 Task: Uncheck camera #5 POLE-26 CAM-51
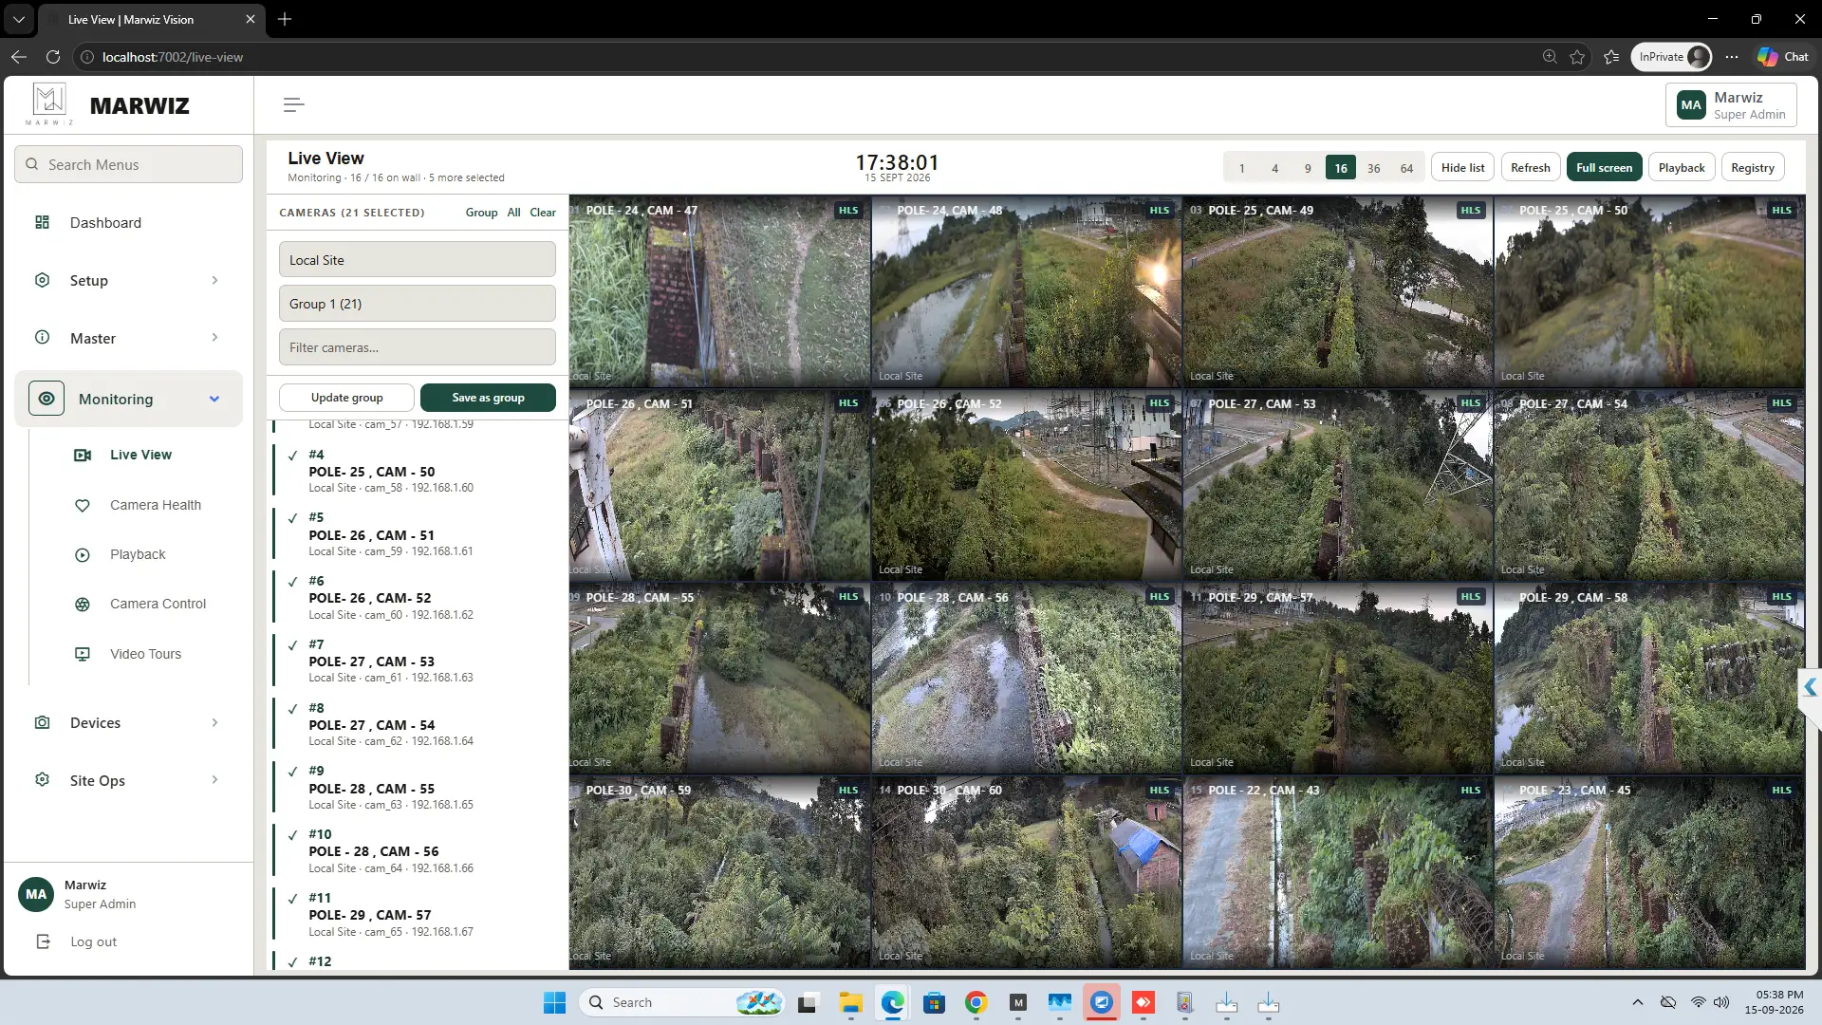(x=293, y=518)
